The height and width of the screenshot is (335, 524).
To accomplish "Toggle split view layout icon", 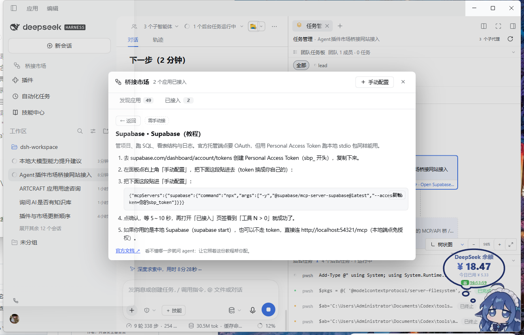I will tap(484, 26).
